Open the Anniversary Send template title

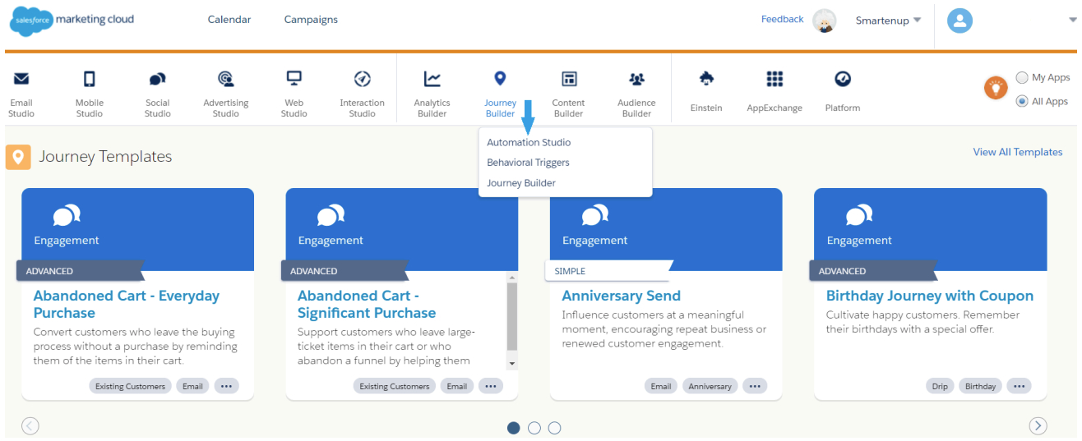click(x=622, y=296)
